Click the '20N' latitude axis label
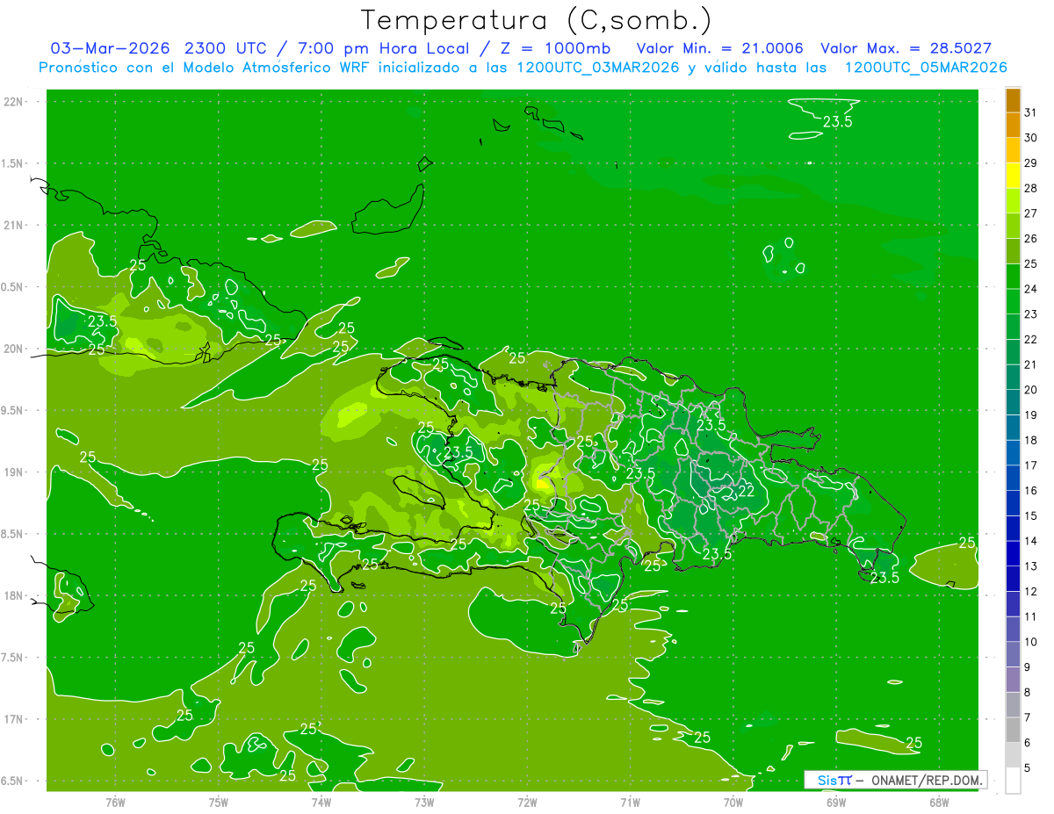1054x814 pixels. tap(15, 349)
